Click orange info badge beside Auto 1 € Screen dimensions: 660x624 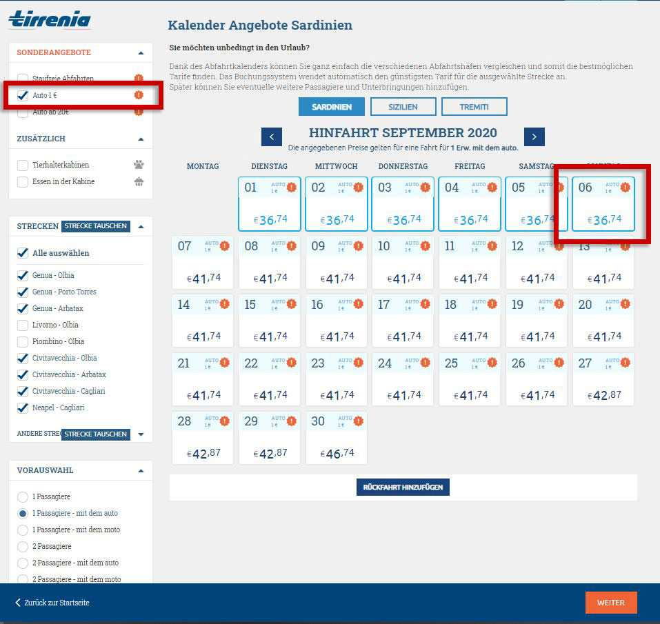[139, 95]
